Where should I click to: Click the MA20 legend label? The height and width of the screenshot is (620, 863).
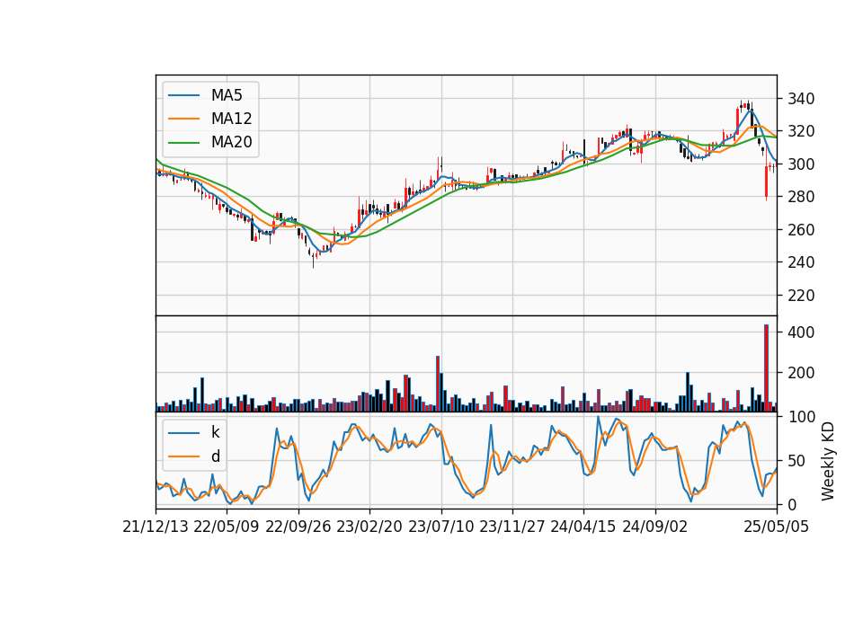coord(231,142)
